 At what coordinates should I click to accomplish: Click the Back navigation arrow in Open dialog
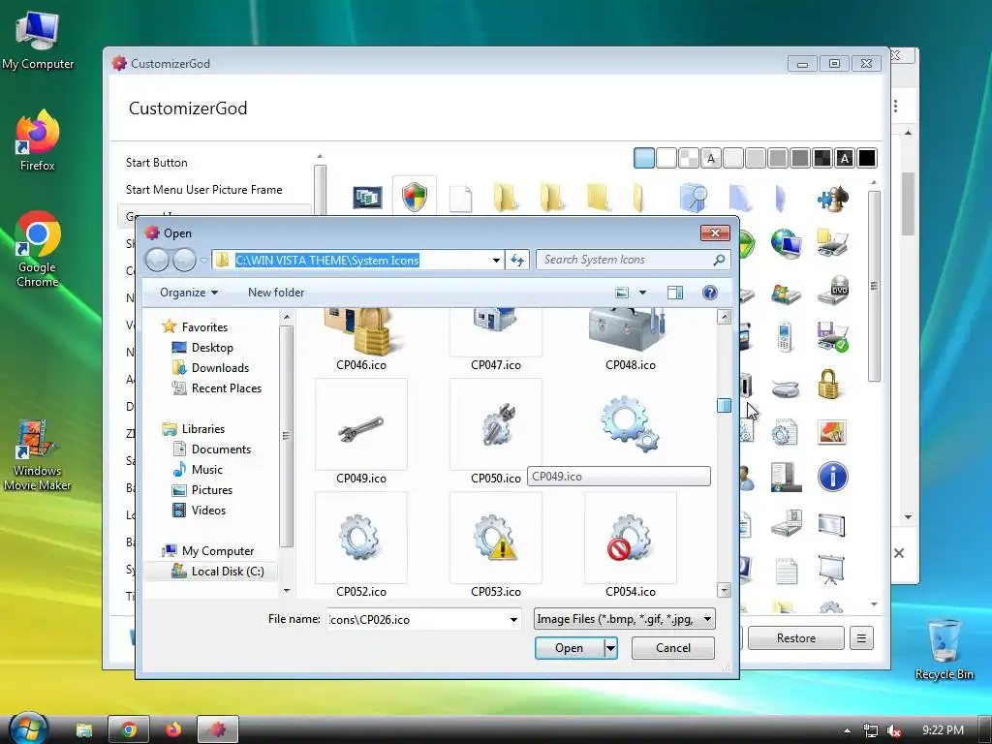pyautogui.click(x=157, y=260)
